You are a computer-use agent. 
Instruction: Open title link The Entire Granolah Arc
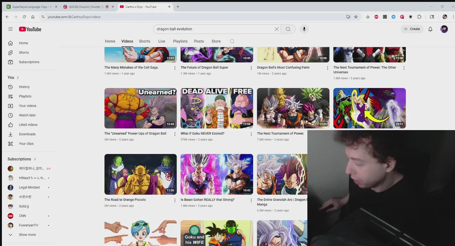click(282, 202)
